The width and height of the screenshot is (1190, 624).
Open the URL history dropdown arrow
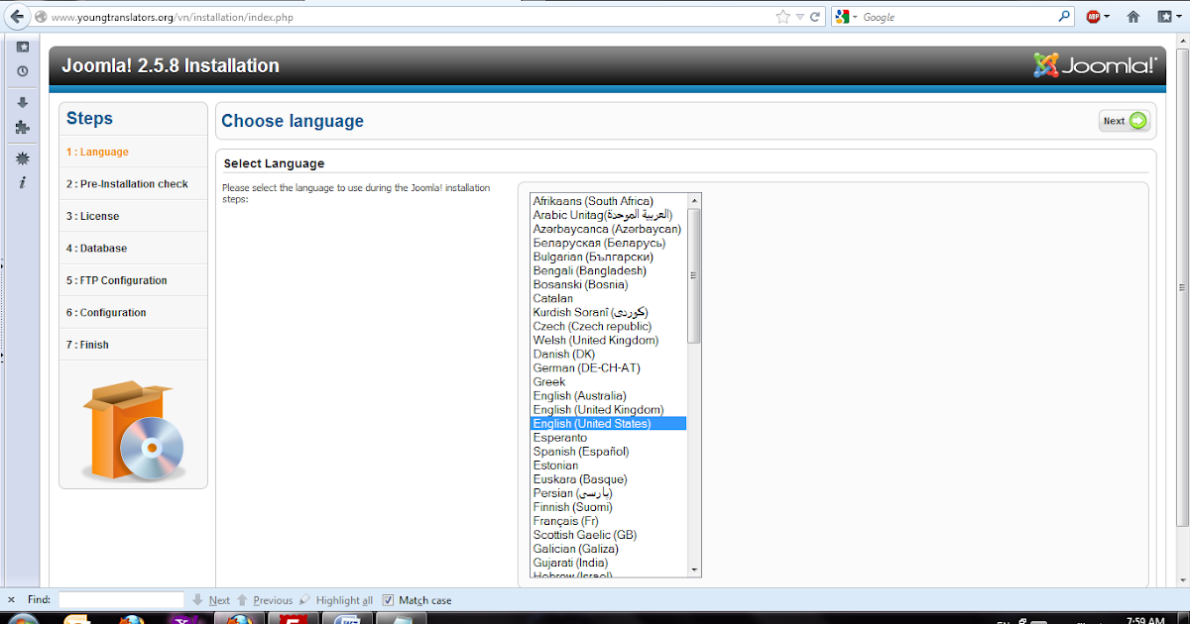[x=799, y=17]
